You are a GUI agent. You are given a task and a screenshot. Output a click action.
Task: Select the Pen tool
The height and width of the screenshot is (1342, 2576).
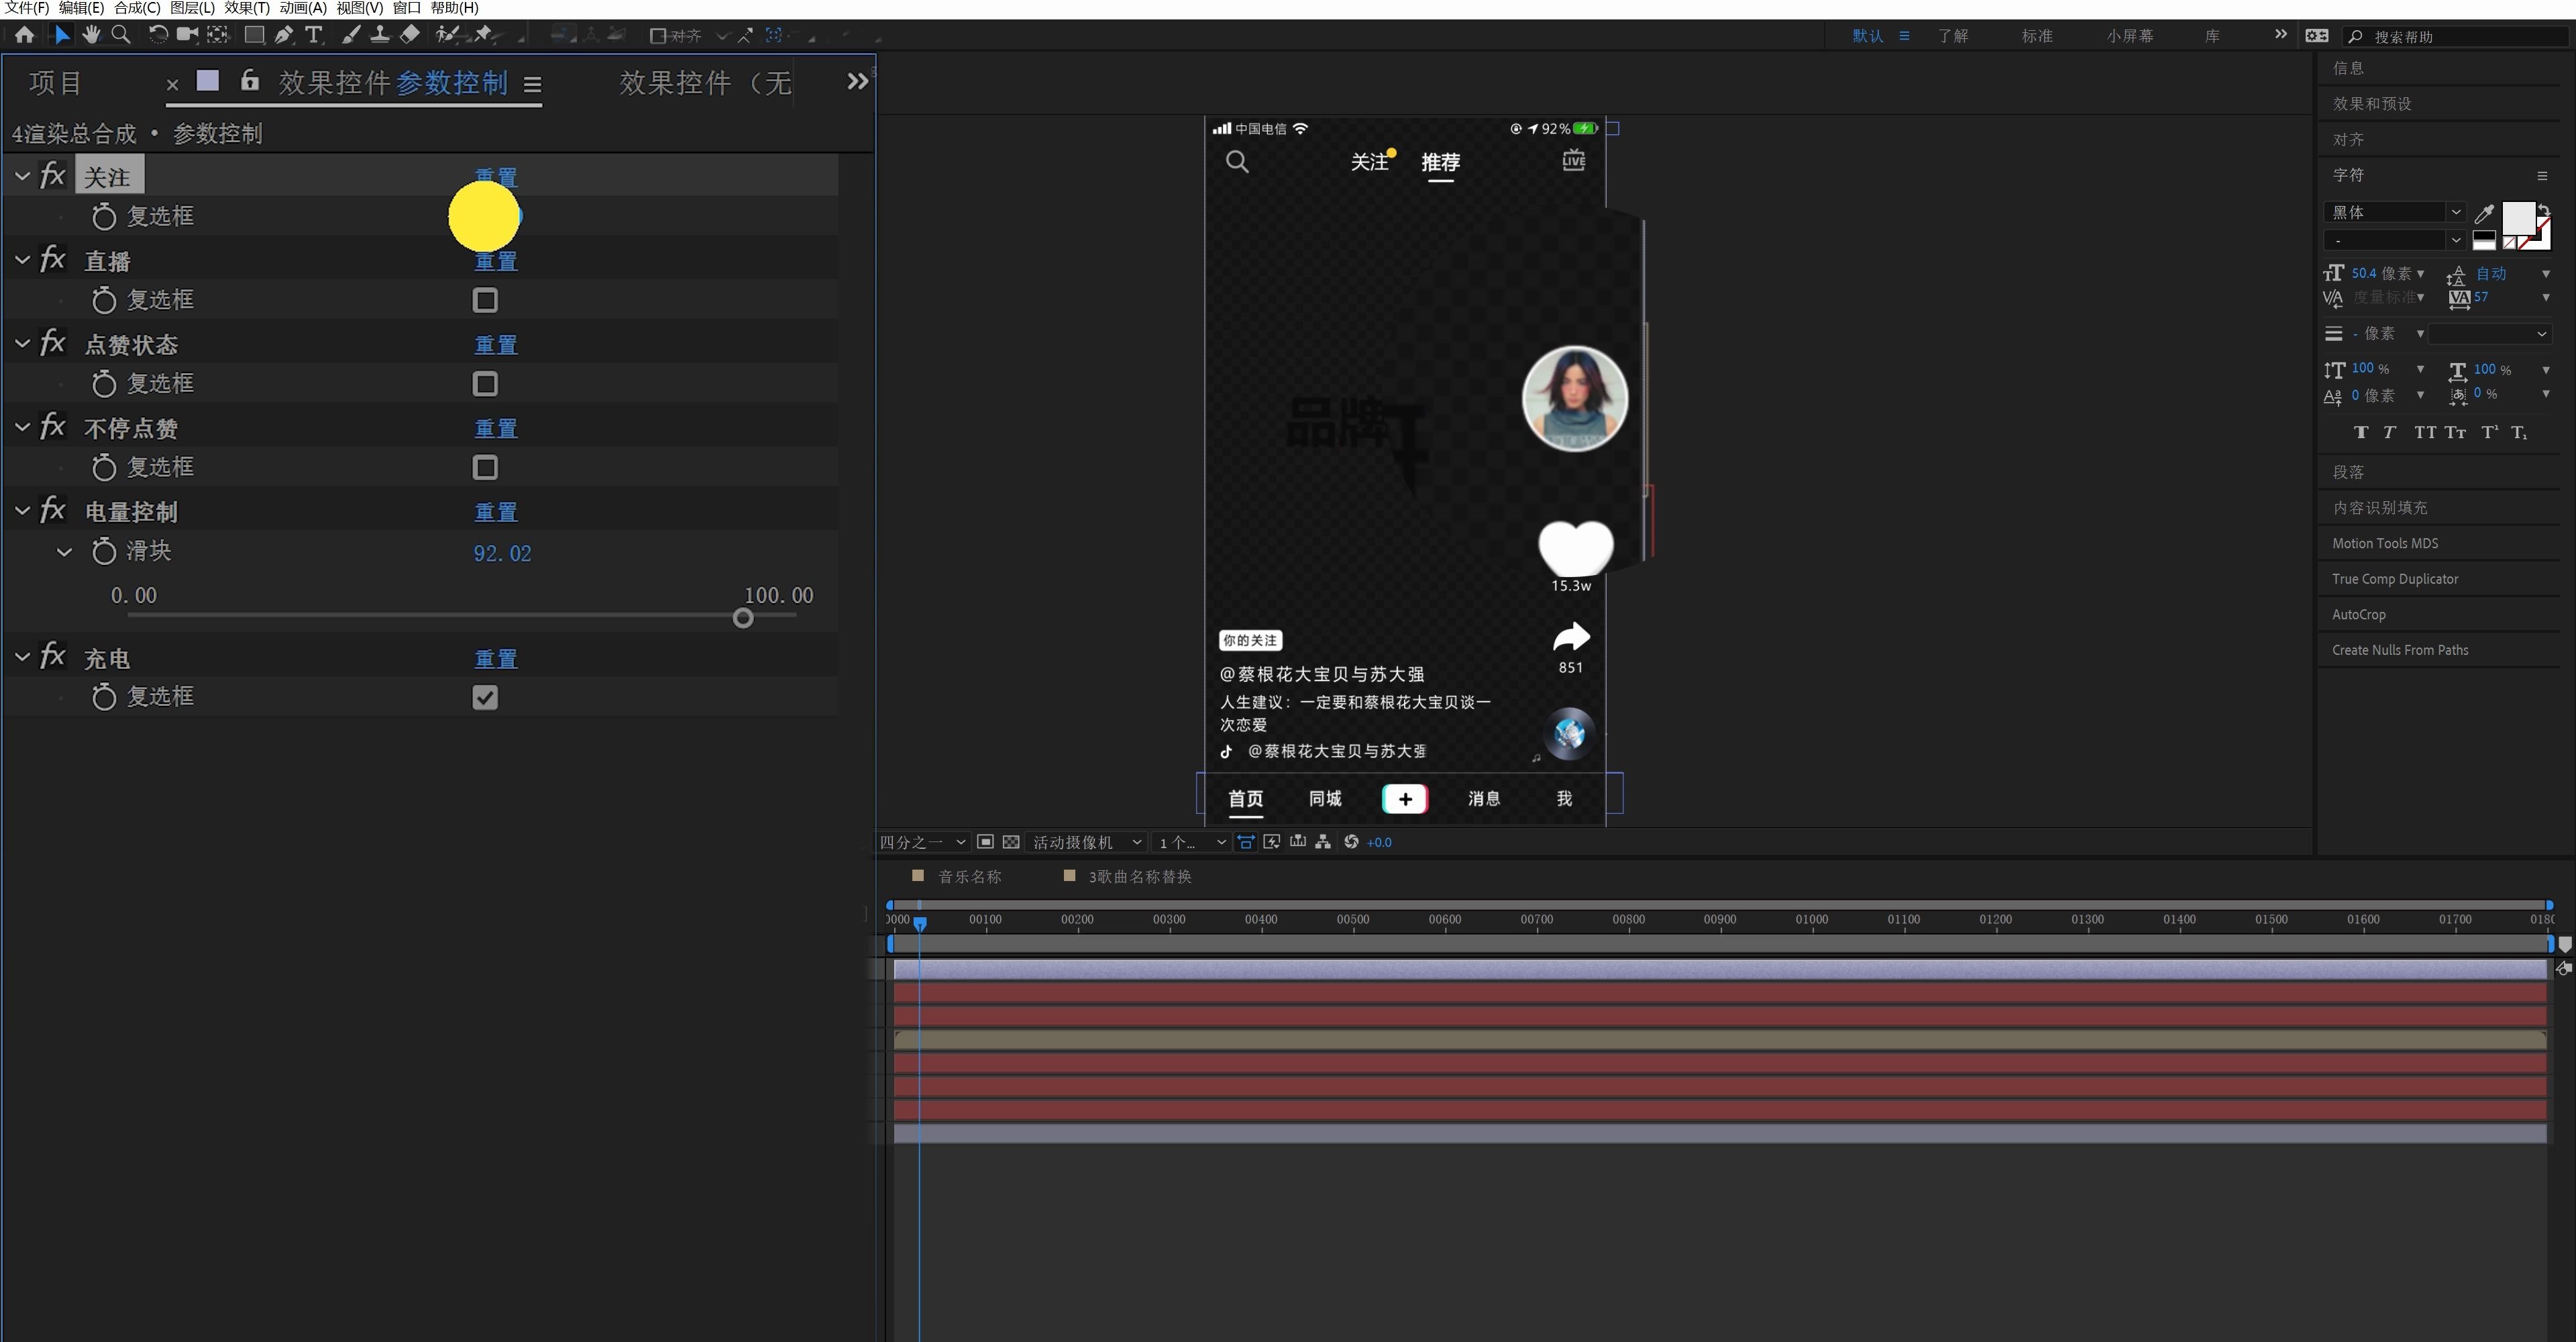point(284,35)
